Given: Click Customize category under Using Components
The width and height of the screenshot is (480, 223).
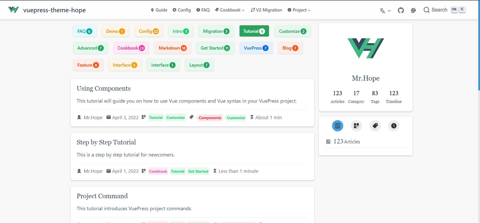Looking at the screenshot, I should click(x=175, y=117).
